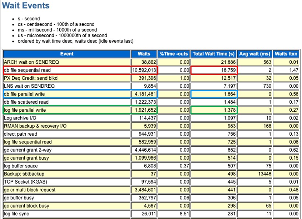The width and height of the screenshot is (302, 219).
Task: Click the 'ordered by wait time desc' note
Action: 75,41
